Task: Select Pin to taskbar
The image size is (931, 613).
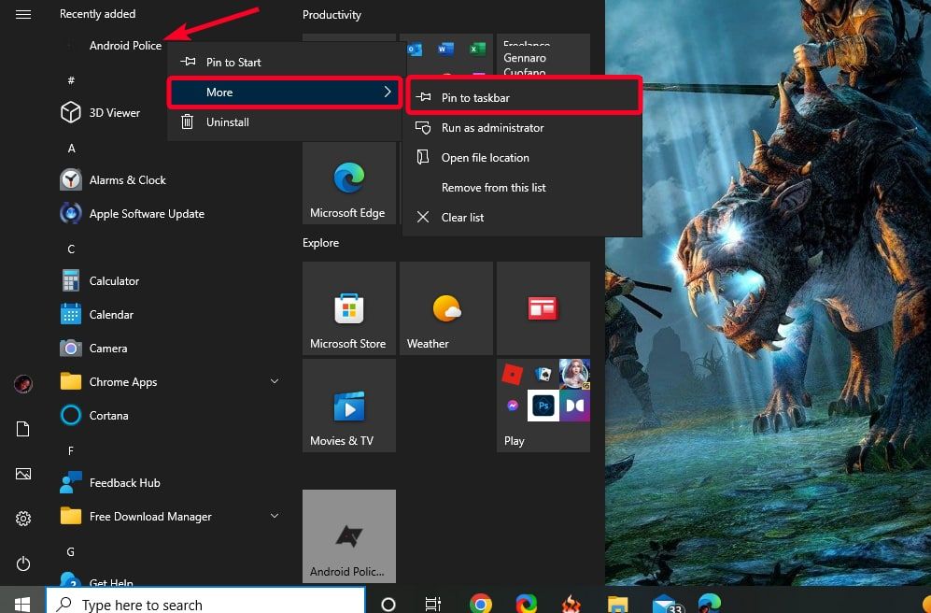Action: [523, 97]
